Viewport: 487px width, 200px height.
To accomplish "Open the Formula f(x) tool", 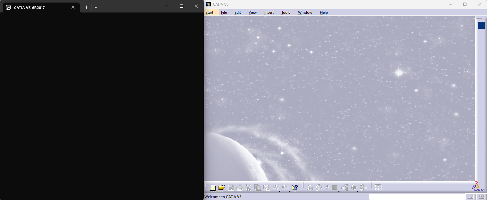I will [310, 188].
